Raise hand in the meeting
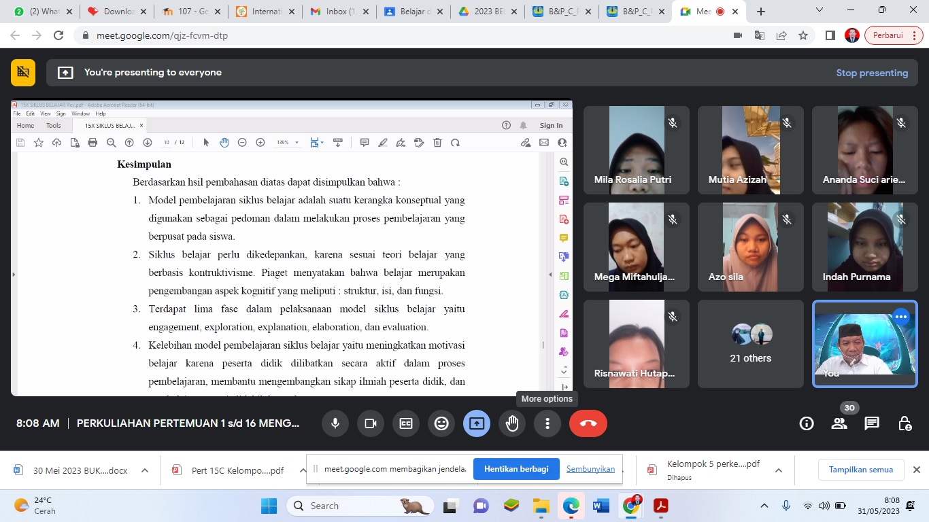This screenshot has width=929, height=522. point(512,423)
